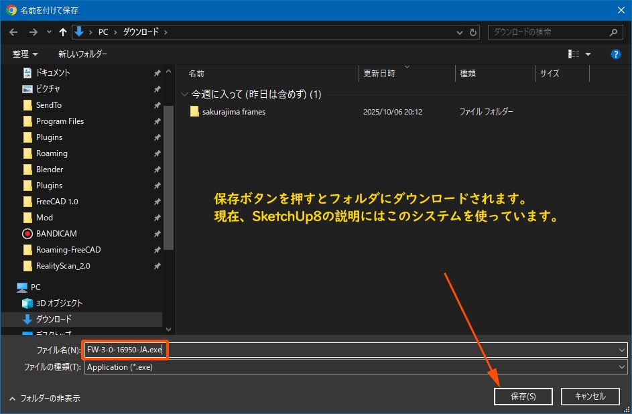The height and width of the screenshot is (414, 632).
Task: Open the 3D オブジェクト folder
Action: (59, 303)
